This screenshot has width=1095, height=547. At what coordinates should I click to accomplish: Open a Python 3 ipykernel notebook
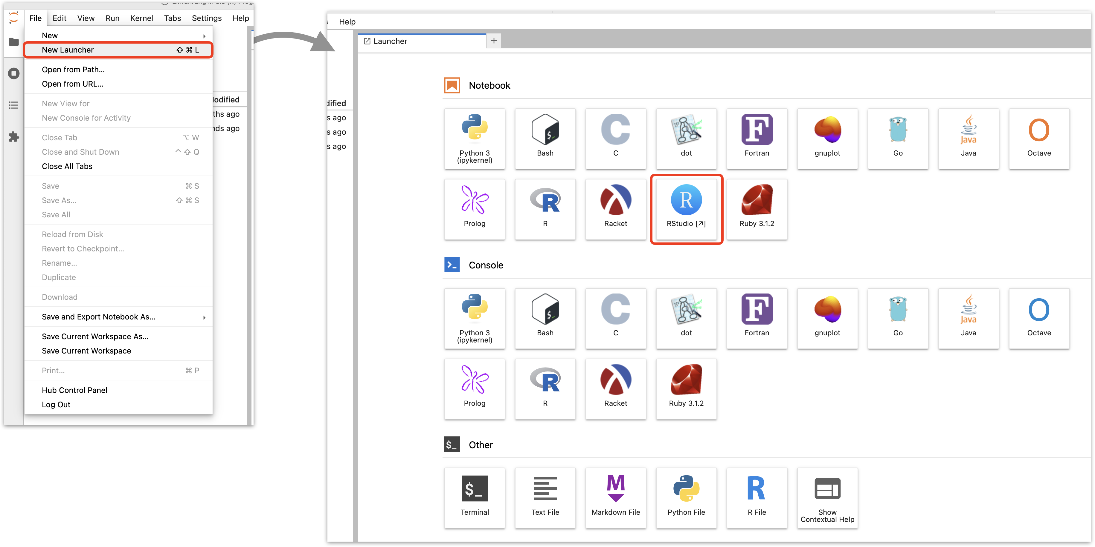click(474, 138)
